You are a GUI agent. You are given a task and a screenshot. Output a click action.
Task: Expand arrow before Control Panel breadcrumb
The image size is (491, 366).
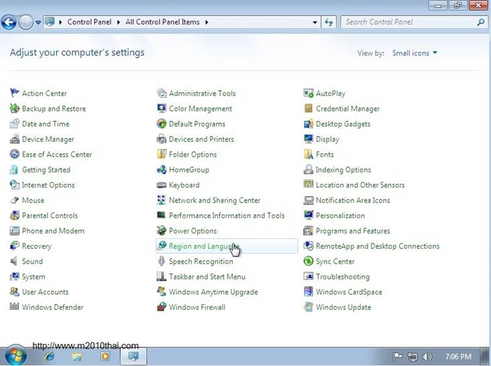click(x=60, y=22)
